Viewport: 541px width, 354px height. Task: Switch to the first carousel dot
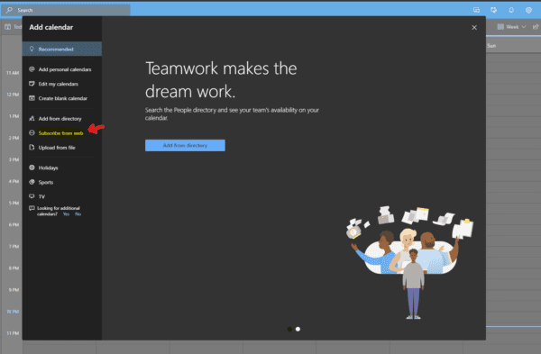click(289, 329)
